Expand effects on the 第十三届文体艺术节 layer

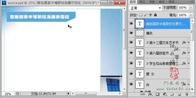[x=188, y=42]
